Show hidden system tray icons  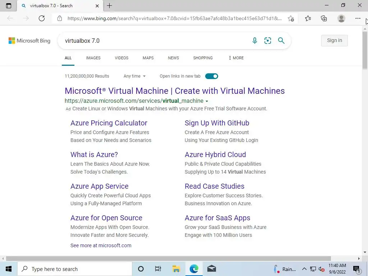[304, 269]
